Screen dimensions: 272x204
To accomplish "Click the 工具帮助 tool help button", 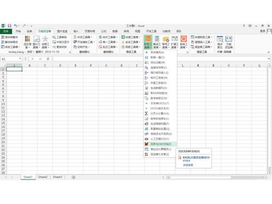I will coord(60,37).
